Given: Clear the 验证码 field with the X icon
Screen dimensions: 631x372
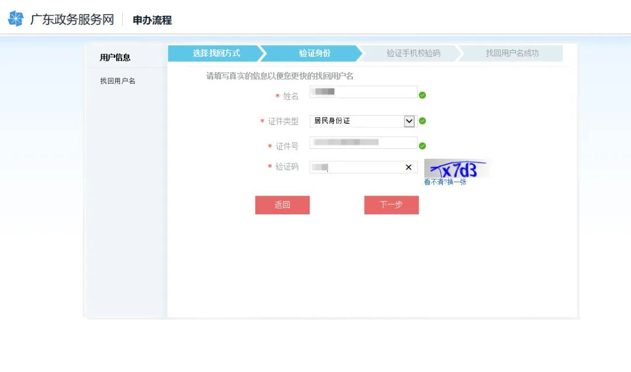Looking at the screenshot, I should click(x=408, y=167).
